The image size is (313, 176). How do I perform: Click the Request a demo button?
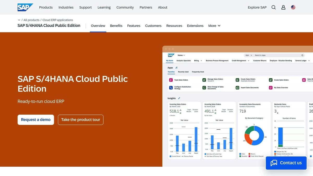pos(36,119)
